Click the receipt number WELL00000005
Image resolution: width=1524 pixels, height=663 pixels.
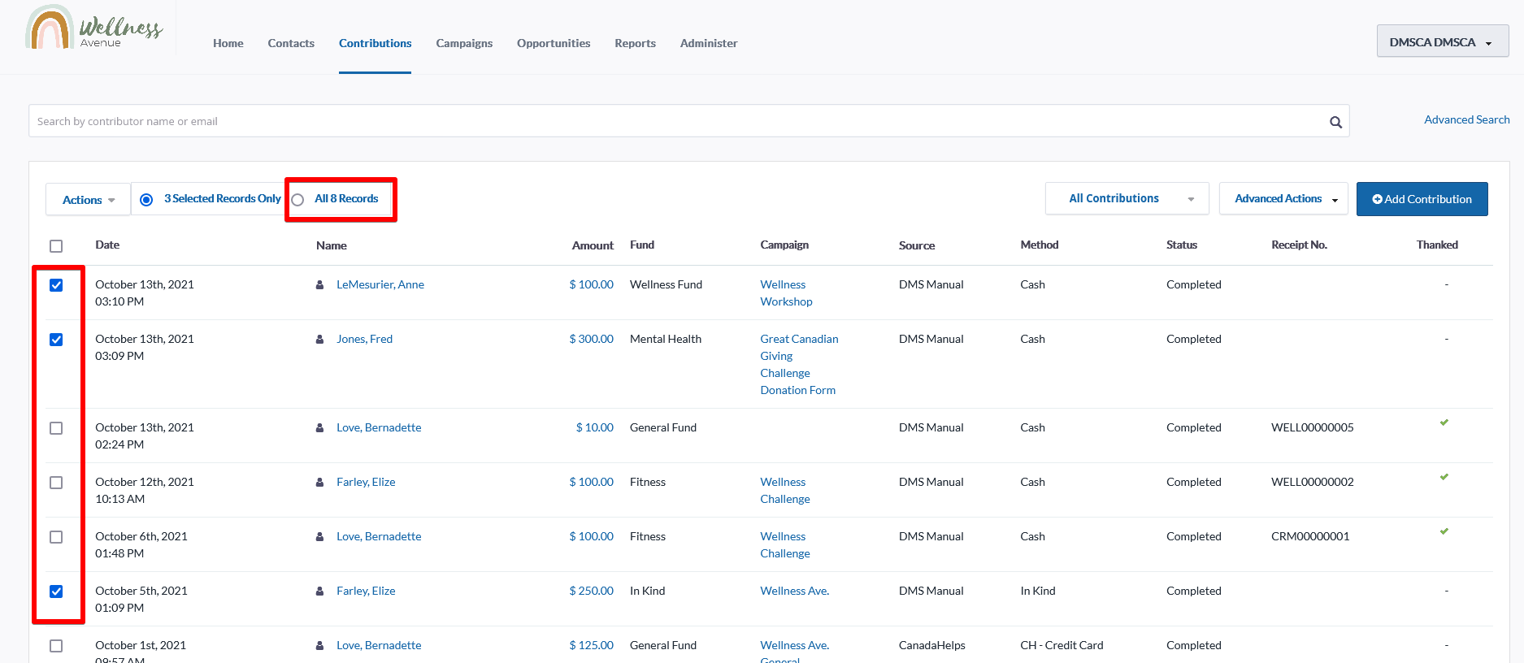pos(1313,427)
